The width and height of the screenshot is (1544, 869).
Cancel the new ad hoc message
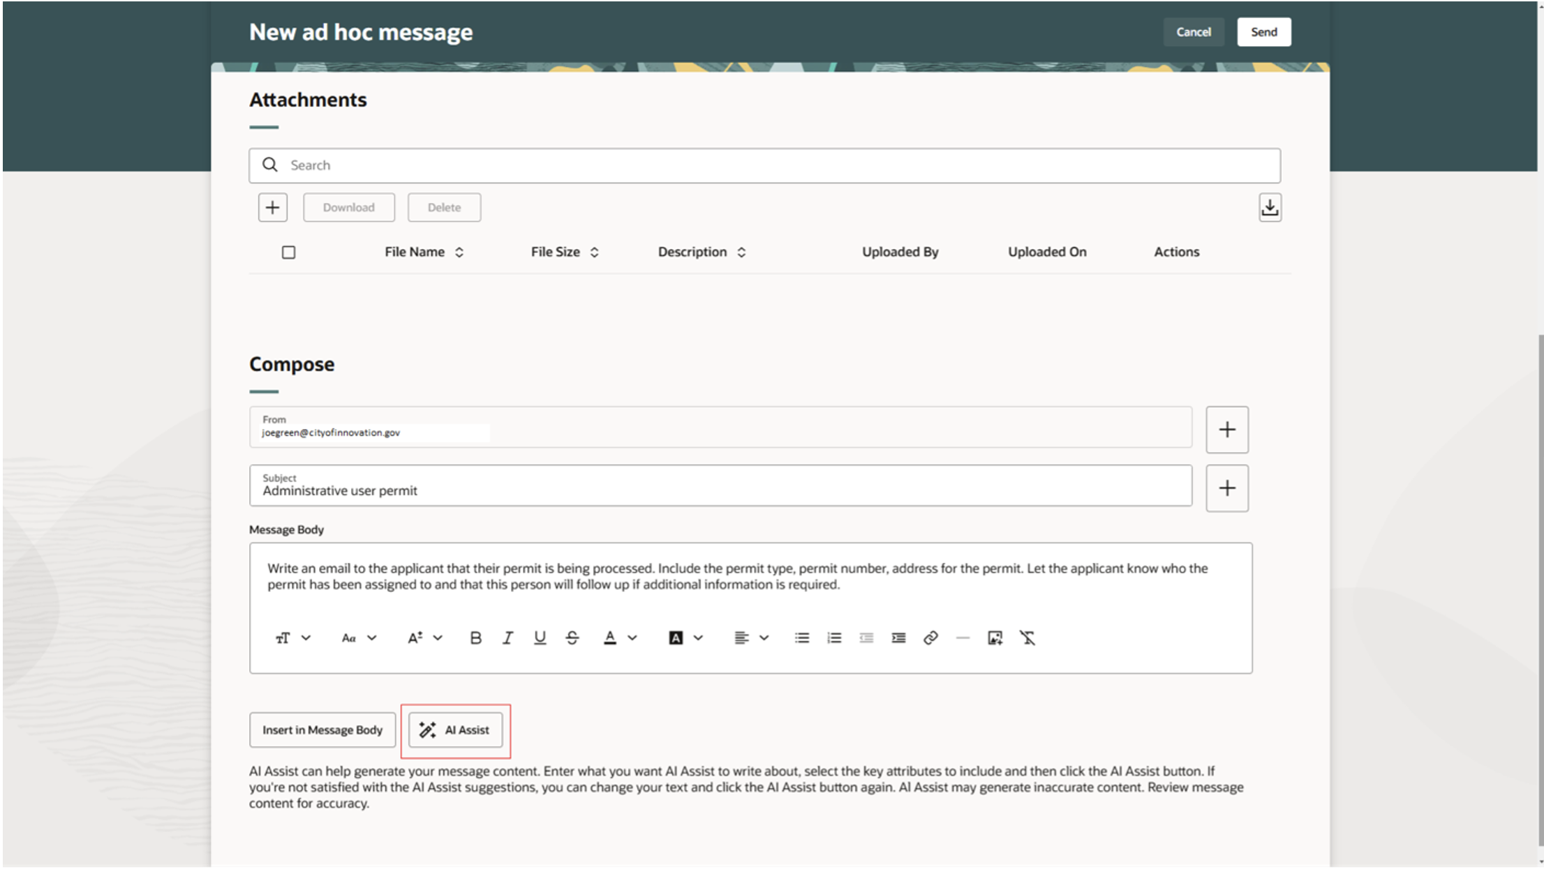pos(1194,31)
